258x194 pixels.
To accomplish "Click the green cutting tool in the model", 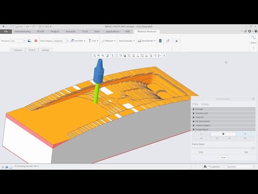I will tap(96, 93).
